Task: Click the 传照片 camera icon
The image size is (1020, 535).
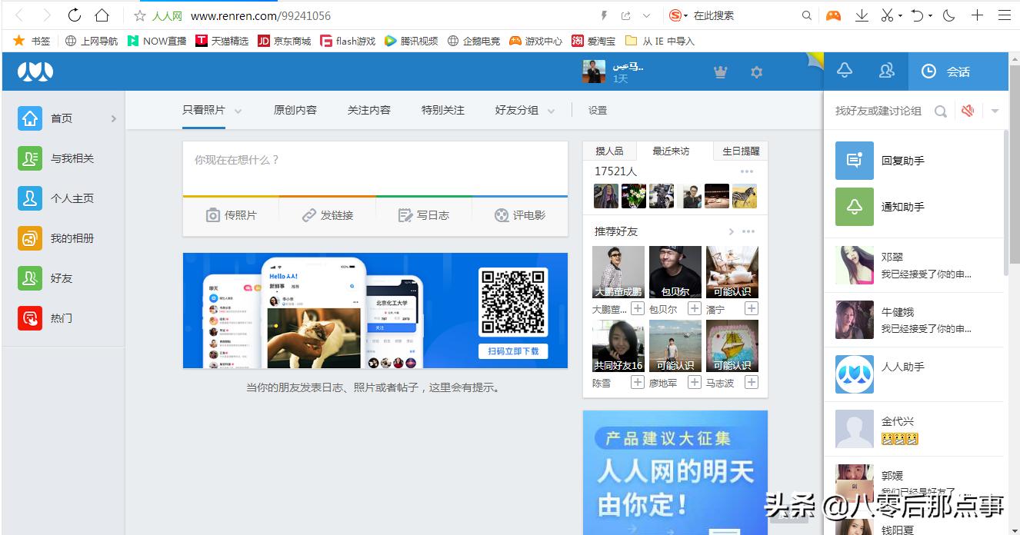Action: [x=214, y=215]
